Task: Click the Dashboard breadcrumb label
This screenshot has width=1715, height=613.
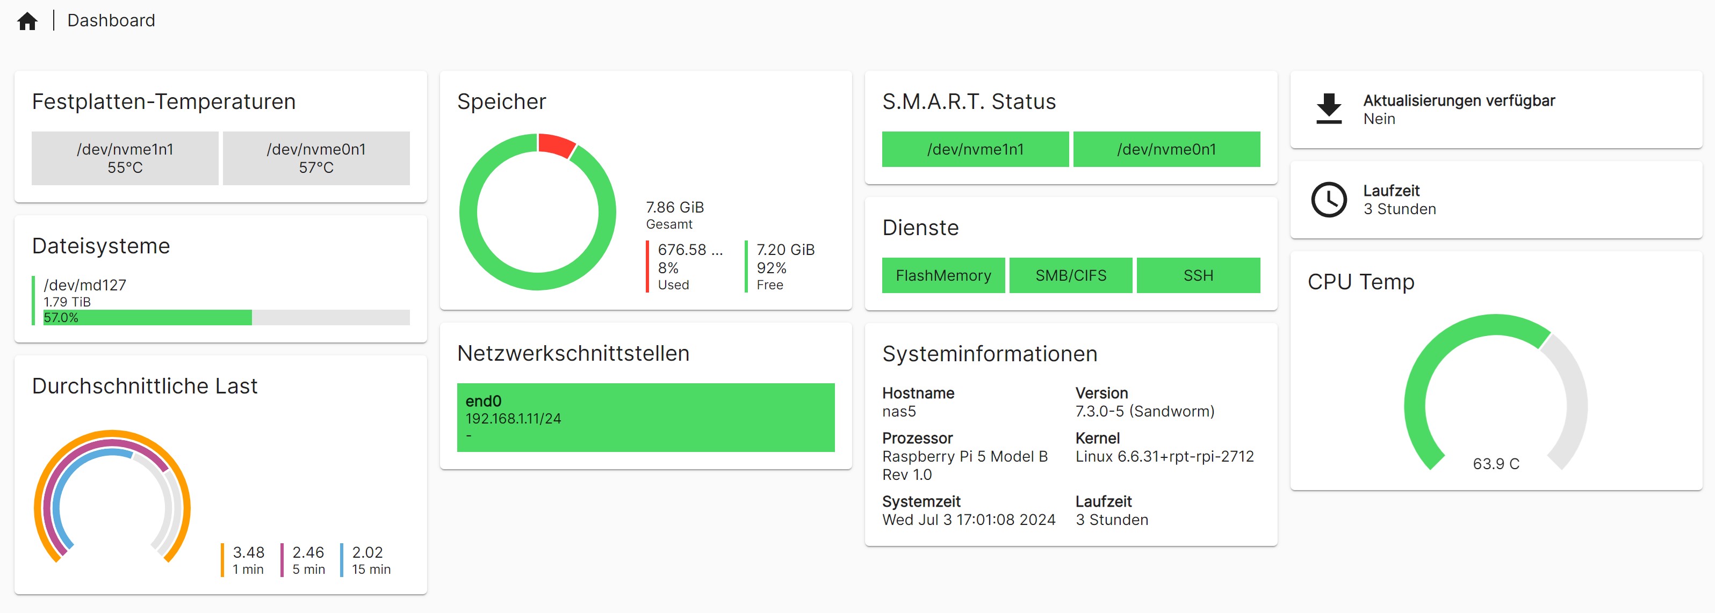Action: (x=111, y=20)
